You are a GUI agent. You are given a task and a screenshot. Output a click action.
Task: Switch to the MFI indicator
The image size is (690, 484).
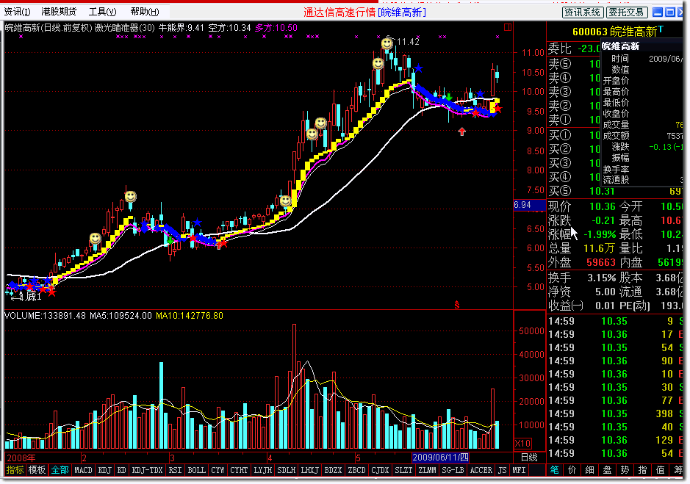click(x=520, y=470)
